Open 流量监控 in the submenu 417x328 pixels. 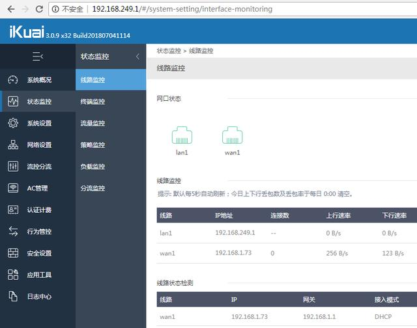[93, 123]
